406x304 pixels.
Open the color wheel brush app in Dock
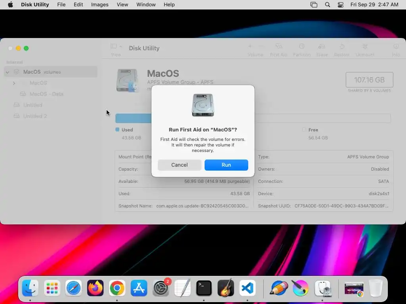301,288
